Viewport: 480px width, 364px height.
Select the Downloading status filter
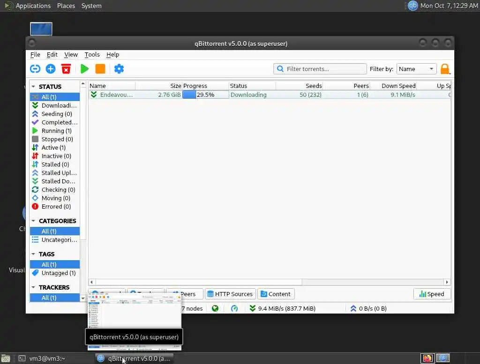click(x=55, y=105)
